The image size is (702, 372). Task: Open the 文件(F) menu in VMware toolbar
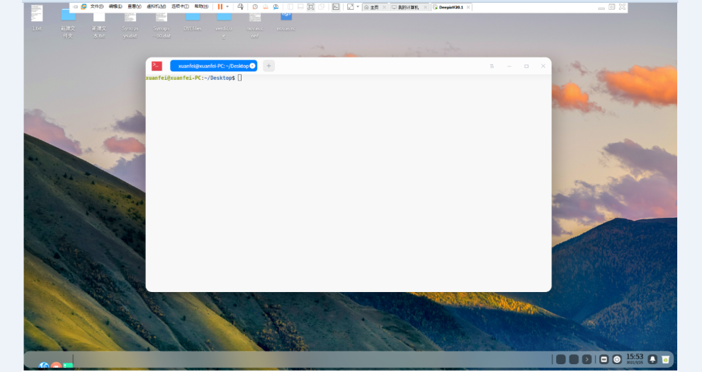point(96,6)
